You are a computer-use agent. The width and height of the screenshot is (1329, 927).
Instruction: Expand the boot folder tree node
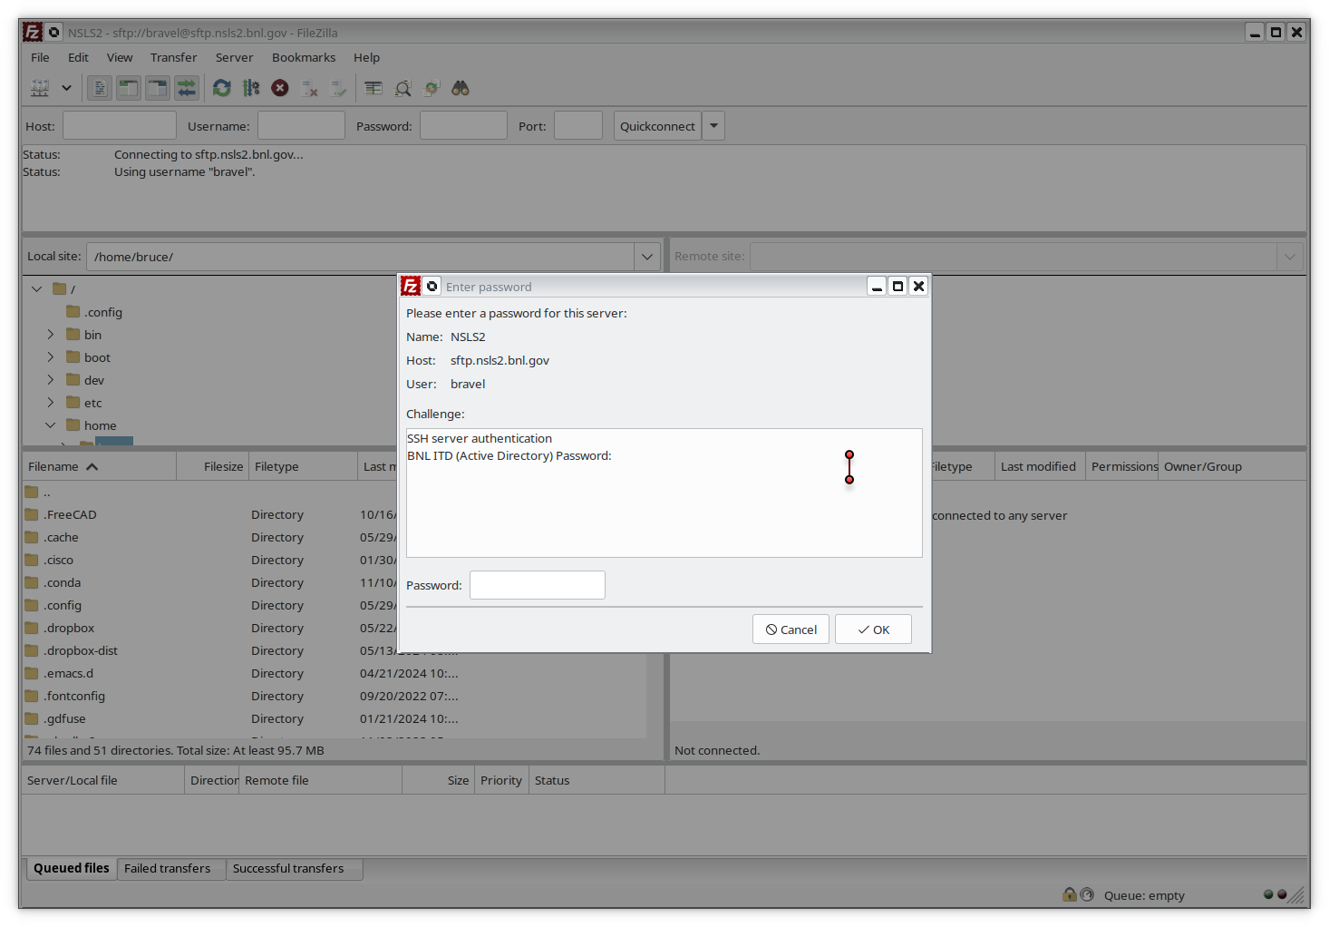[51, 357]
